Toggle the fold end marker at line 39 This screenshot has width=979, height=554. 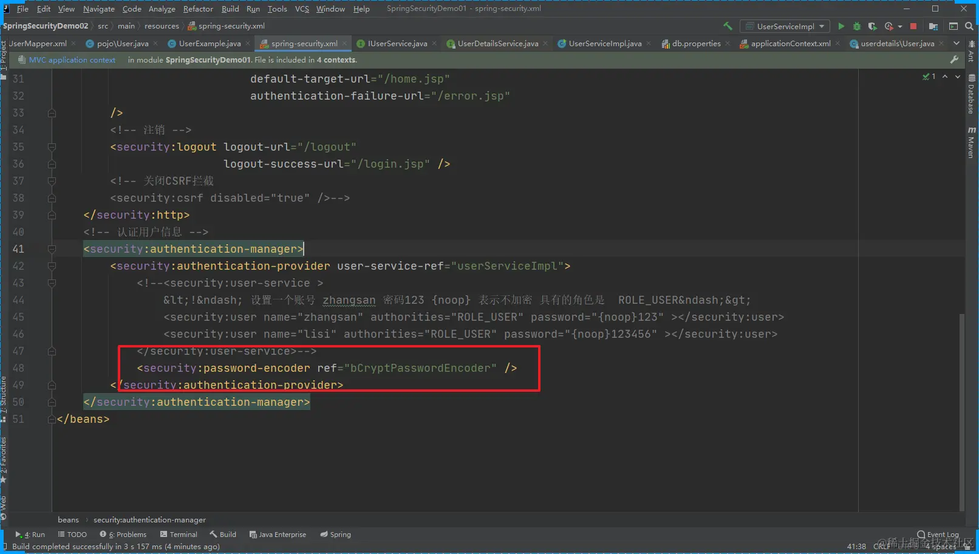(52, 215)
